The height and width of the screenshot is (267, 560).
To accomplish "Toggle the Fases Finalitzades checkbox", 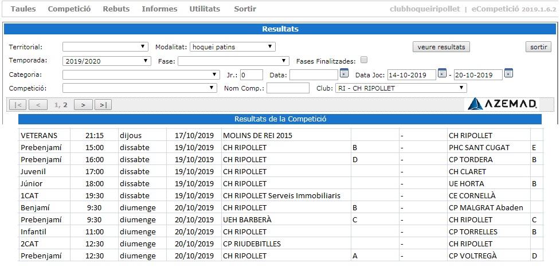I will 364,60.
